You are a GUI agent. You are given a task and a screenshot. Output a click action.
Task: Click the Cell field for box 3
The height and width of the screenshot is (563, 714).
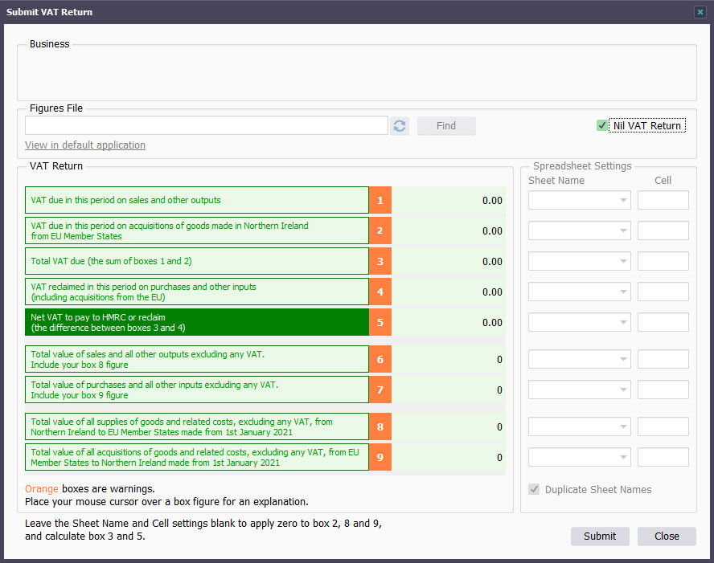[663, 261]
